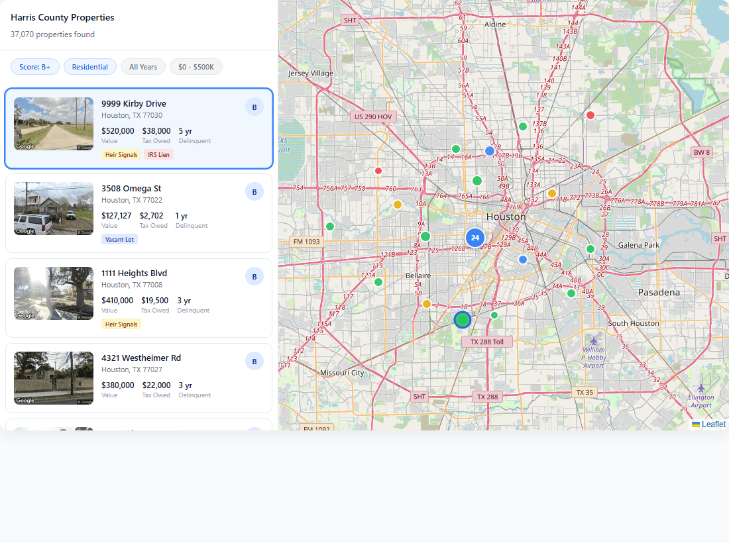Click the red marker in the top-right map area
The height and width of the screenshot is (543, 729).
pos(590,115)
